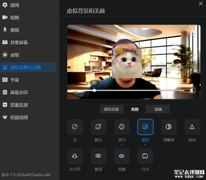Select 白牙 teeth whitening effect
The width and height of the screenshot is (206, 180).
[145, 156]
